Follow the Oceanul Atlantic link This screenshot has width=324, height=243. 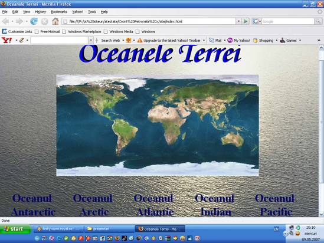(x=153, y=205)
